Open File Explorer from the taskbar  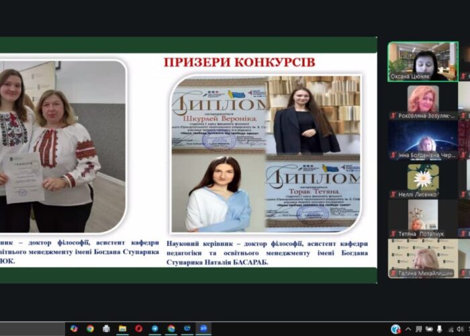click(122, 329)
